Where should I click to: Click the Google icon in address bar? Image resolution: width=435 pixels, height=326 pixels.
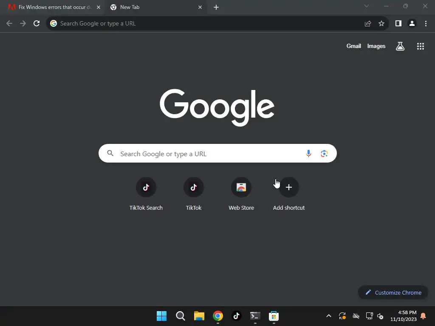pyautogui.click(x=53, y=24)
